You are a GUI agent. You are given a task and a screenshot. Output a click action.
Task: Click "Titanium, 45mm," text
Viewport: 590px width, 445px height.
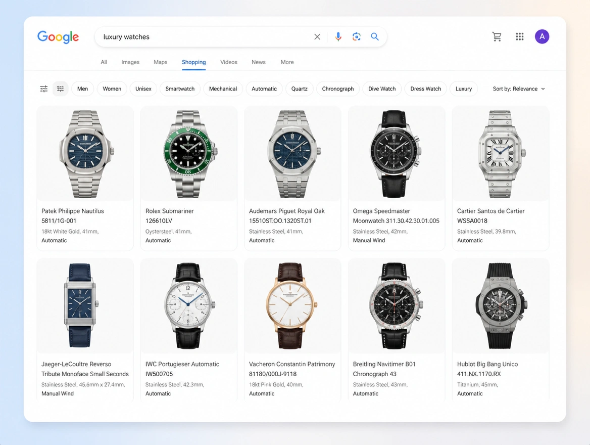(x=477, y=384)
